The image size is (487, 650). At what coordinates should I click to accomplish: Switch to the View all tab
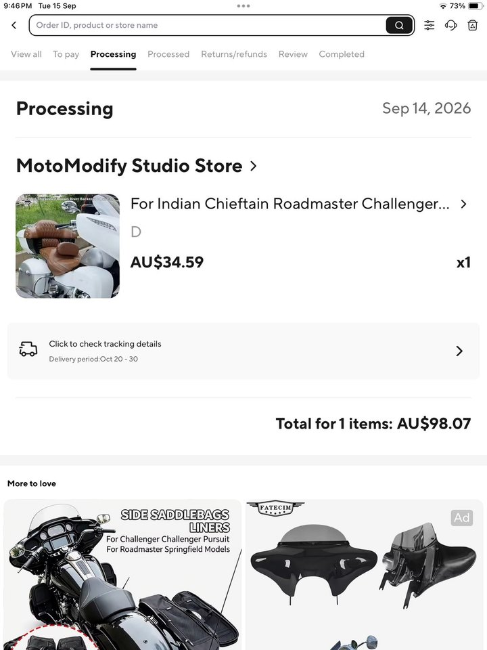pyautogui.click(x=26, y=54)
